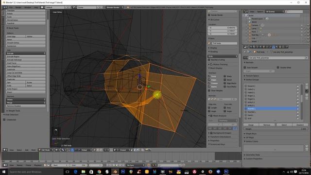311x175 pixels.
Task: Toggle the Show Weights checkbox
Action: click(x=209, y=90)
